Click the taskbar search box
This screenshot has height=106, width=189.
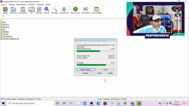(x=30, y=103)
